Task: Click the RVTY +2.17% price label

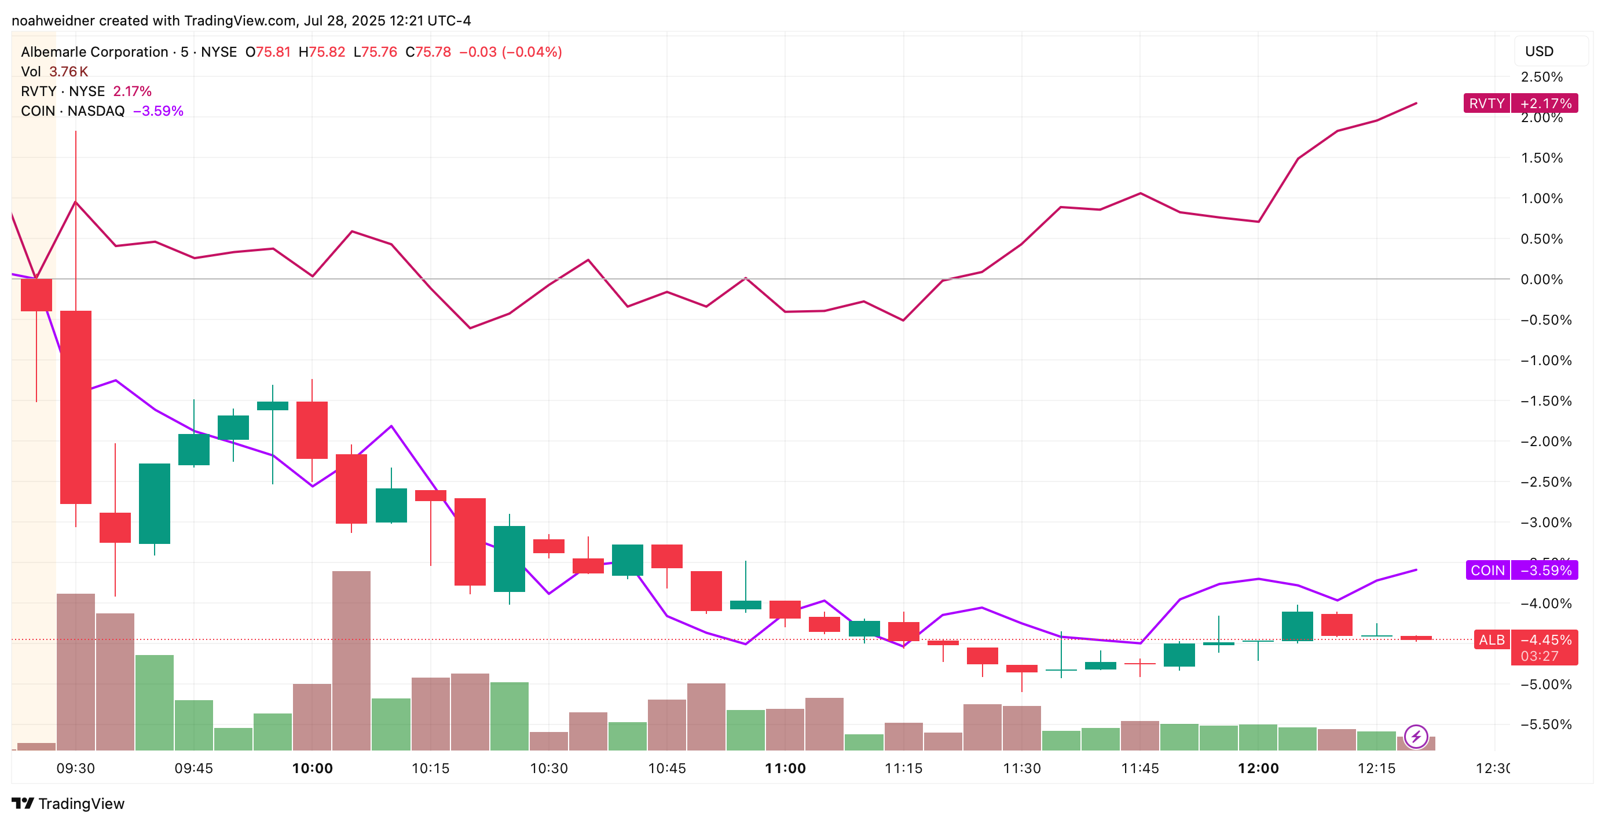Action: pyautogui.click(x=1520, y=104)
